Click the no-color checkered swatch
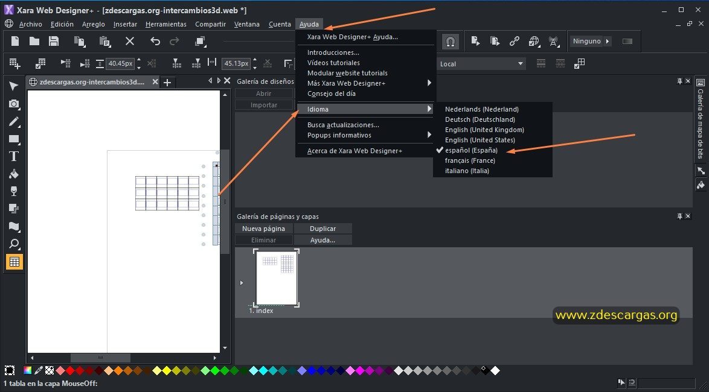Image resolution: width=709 pixels, height=392 pixels. [50, 370]
